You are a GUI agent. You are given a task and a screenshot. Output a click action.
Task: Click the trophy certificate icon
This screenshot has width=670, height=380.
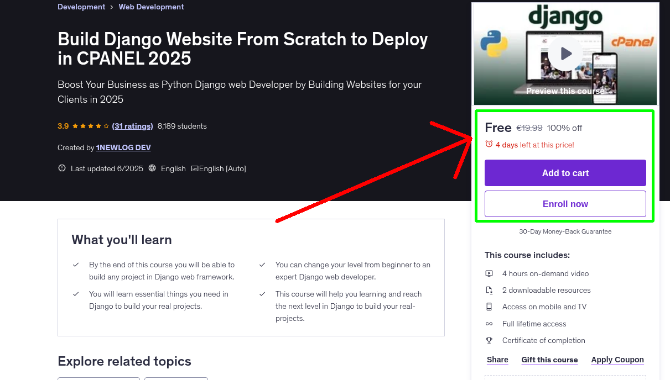click(x=489, y=340)
